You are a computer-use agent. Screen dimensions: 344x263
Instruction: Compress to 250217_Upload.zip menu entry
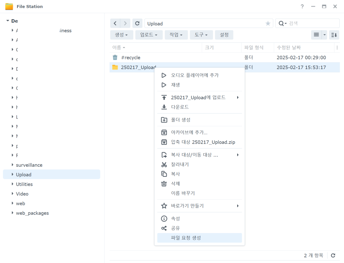tap(200, 142)
